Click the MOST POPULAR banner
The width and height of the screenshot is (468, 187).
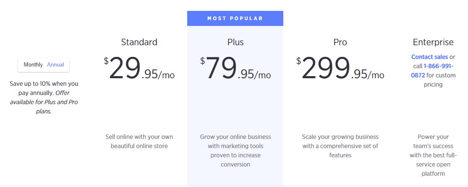point(235,18)
